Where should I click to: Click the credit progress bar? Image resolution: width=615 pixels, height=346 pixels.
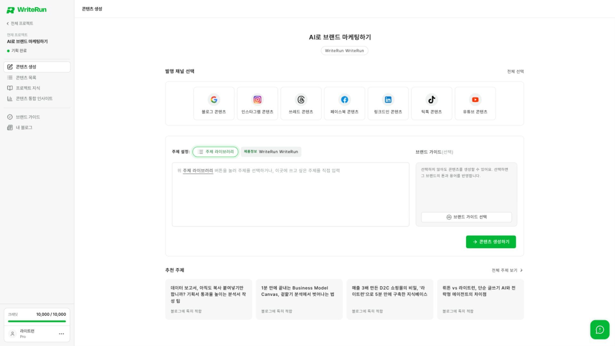37,321
